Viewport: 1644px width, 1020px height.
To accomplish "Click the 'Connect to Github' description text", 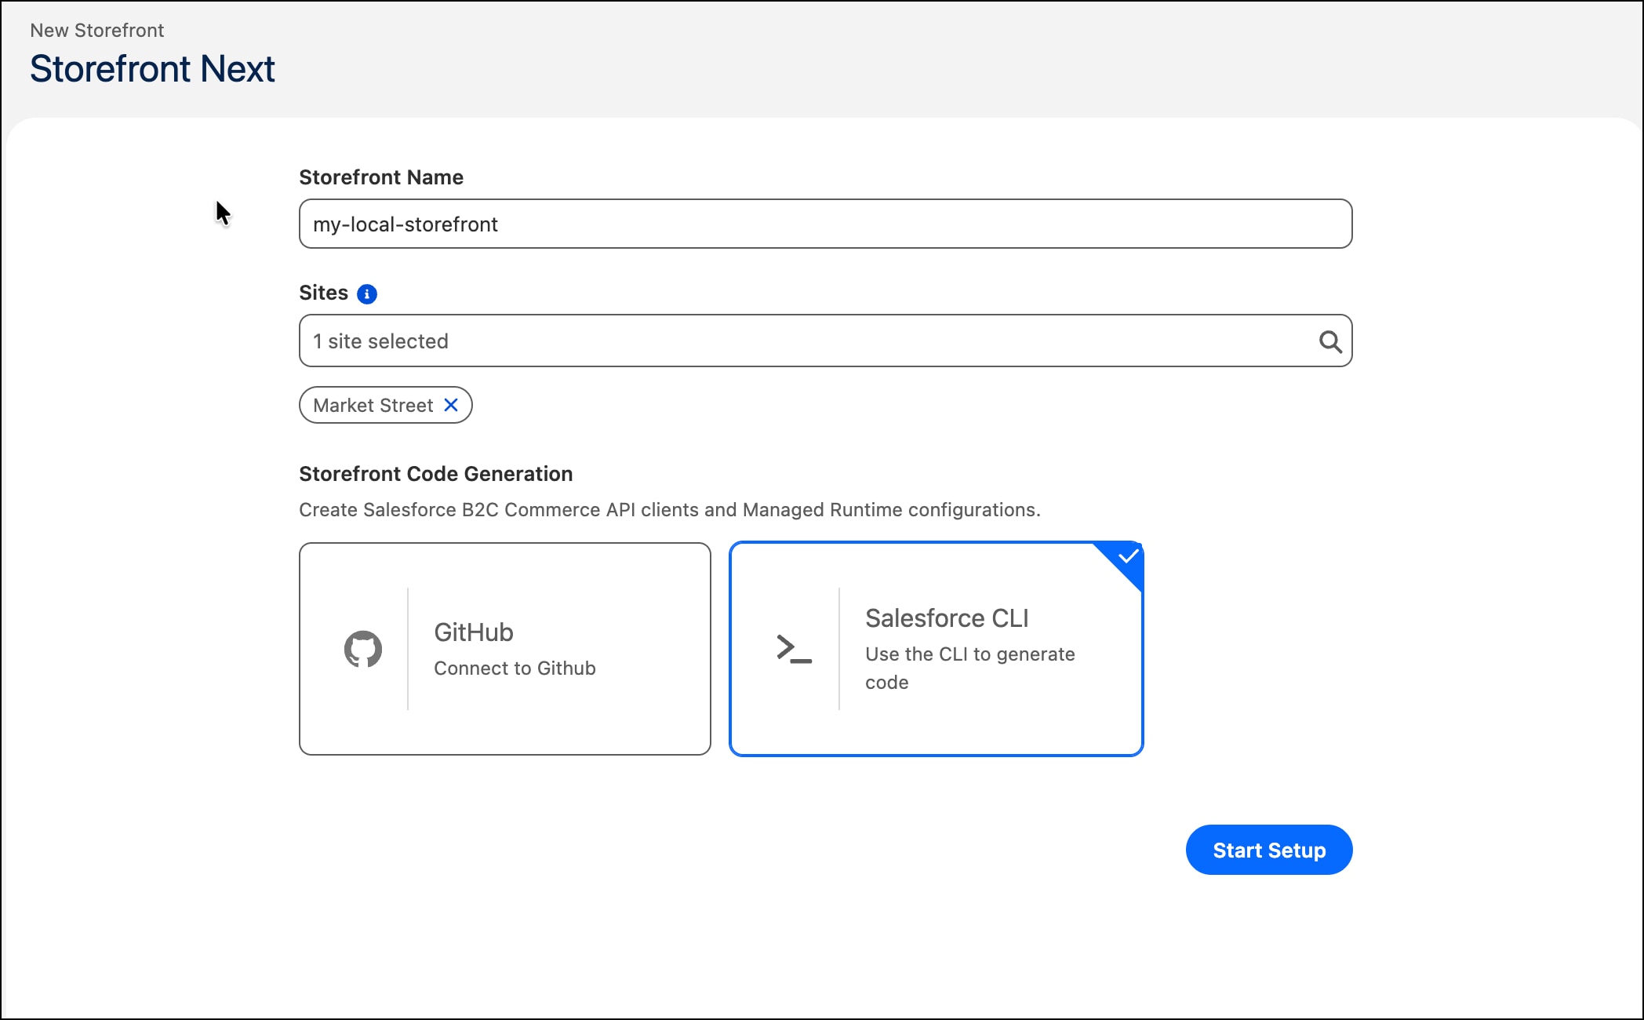I will click(x=515, y=668).
